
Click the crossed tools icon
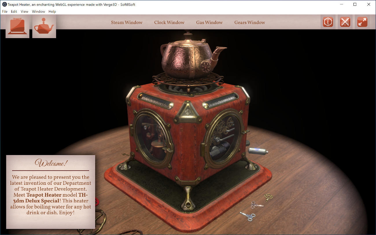(x=345, y=22)
